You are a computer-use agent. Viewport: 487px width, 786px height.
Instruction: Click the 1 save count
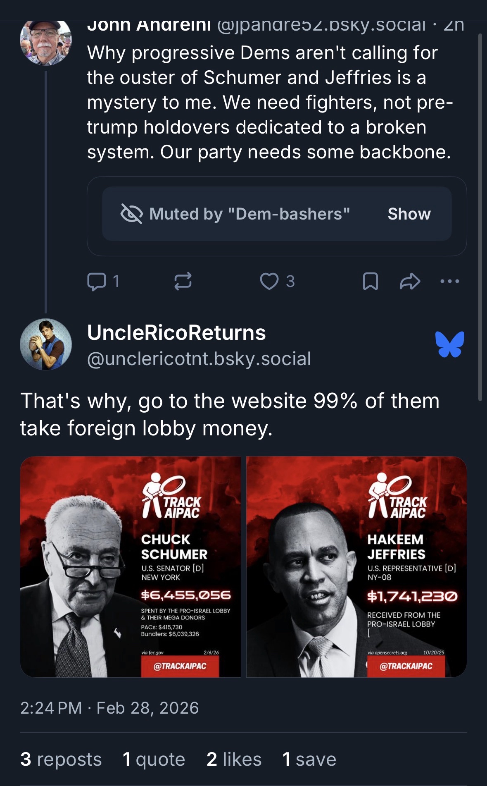[x=309, y=759]
